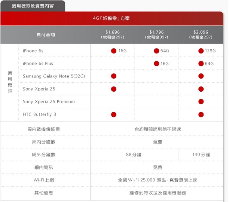Click 合約期間吃到飽不限速 text

click(158, 129)
